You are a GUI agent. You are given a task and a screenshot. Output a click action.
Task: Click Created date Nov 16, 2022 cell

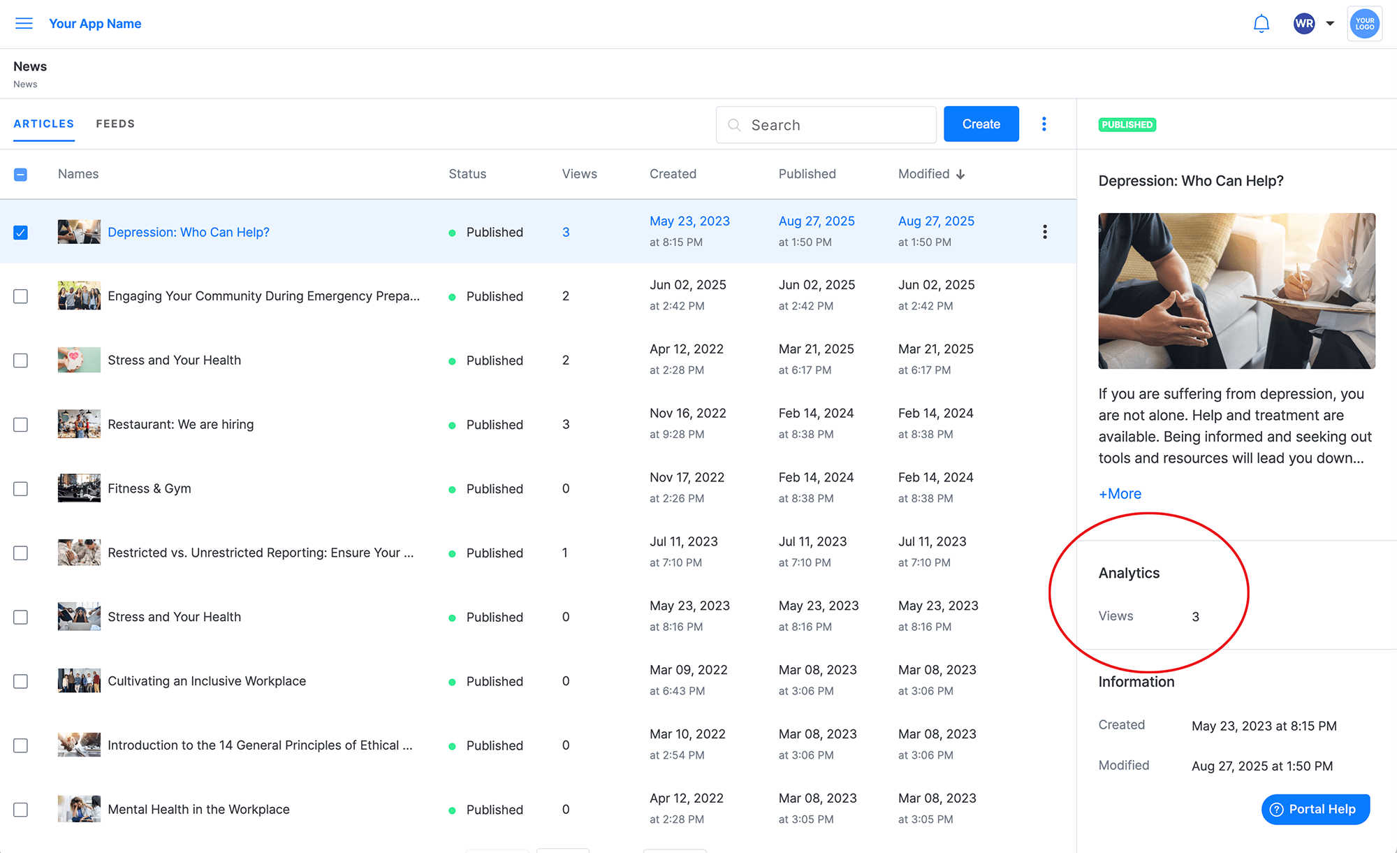[688, 413]
